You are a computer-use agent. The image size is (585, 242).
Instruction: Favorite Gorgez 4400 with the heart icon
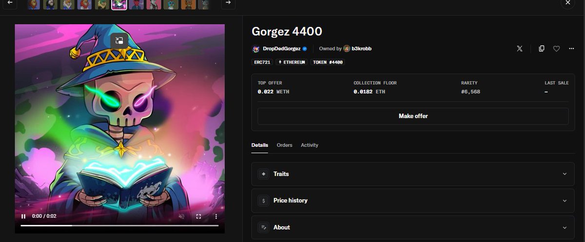[x=556, y=49]
